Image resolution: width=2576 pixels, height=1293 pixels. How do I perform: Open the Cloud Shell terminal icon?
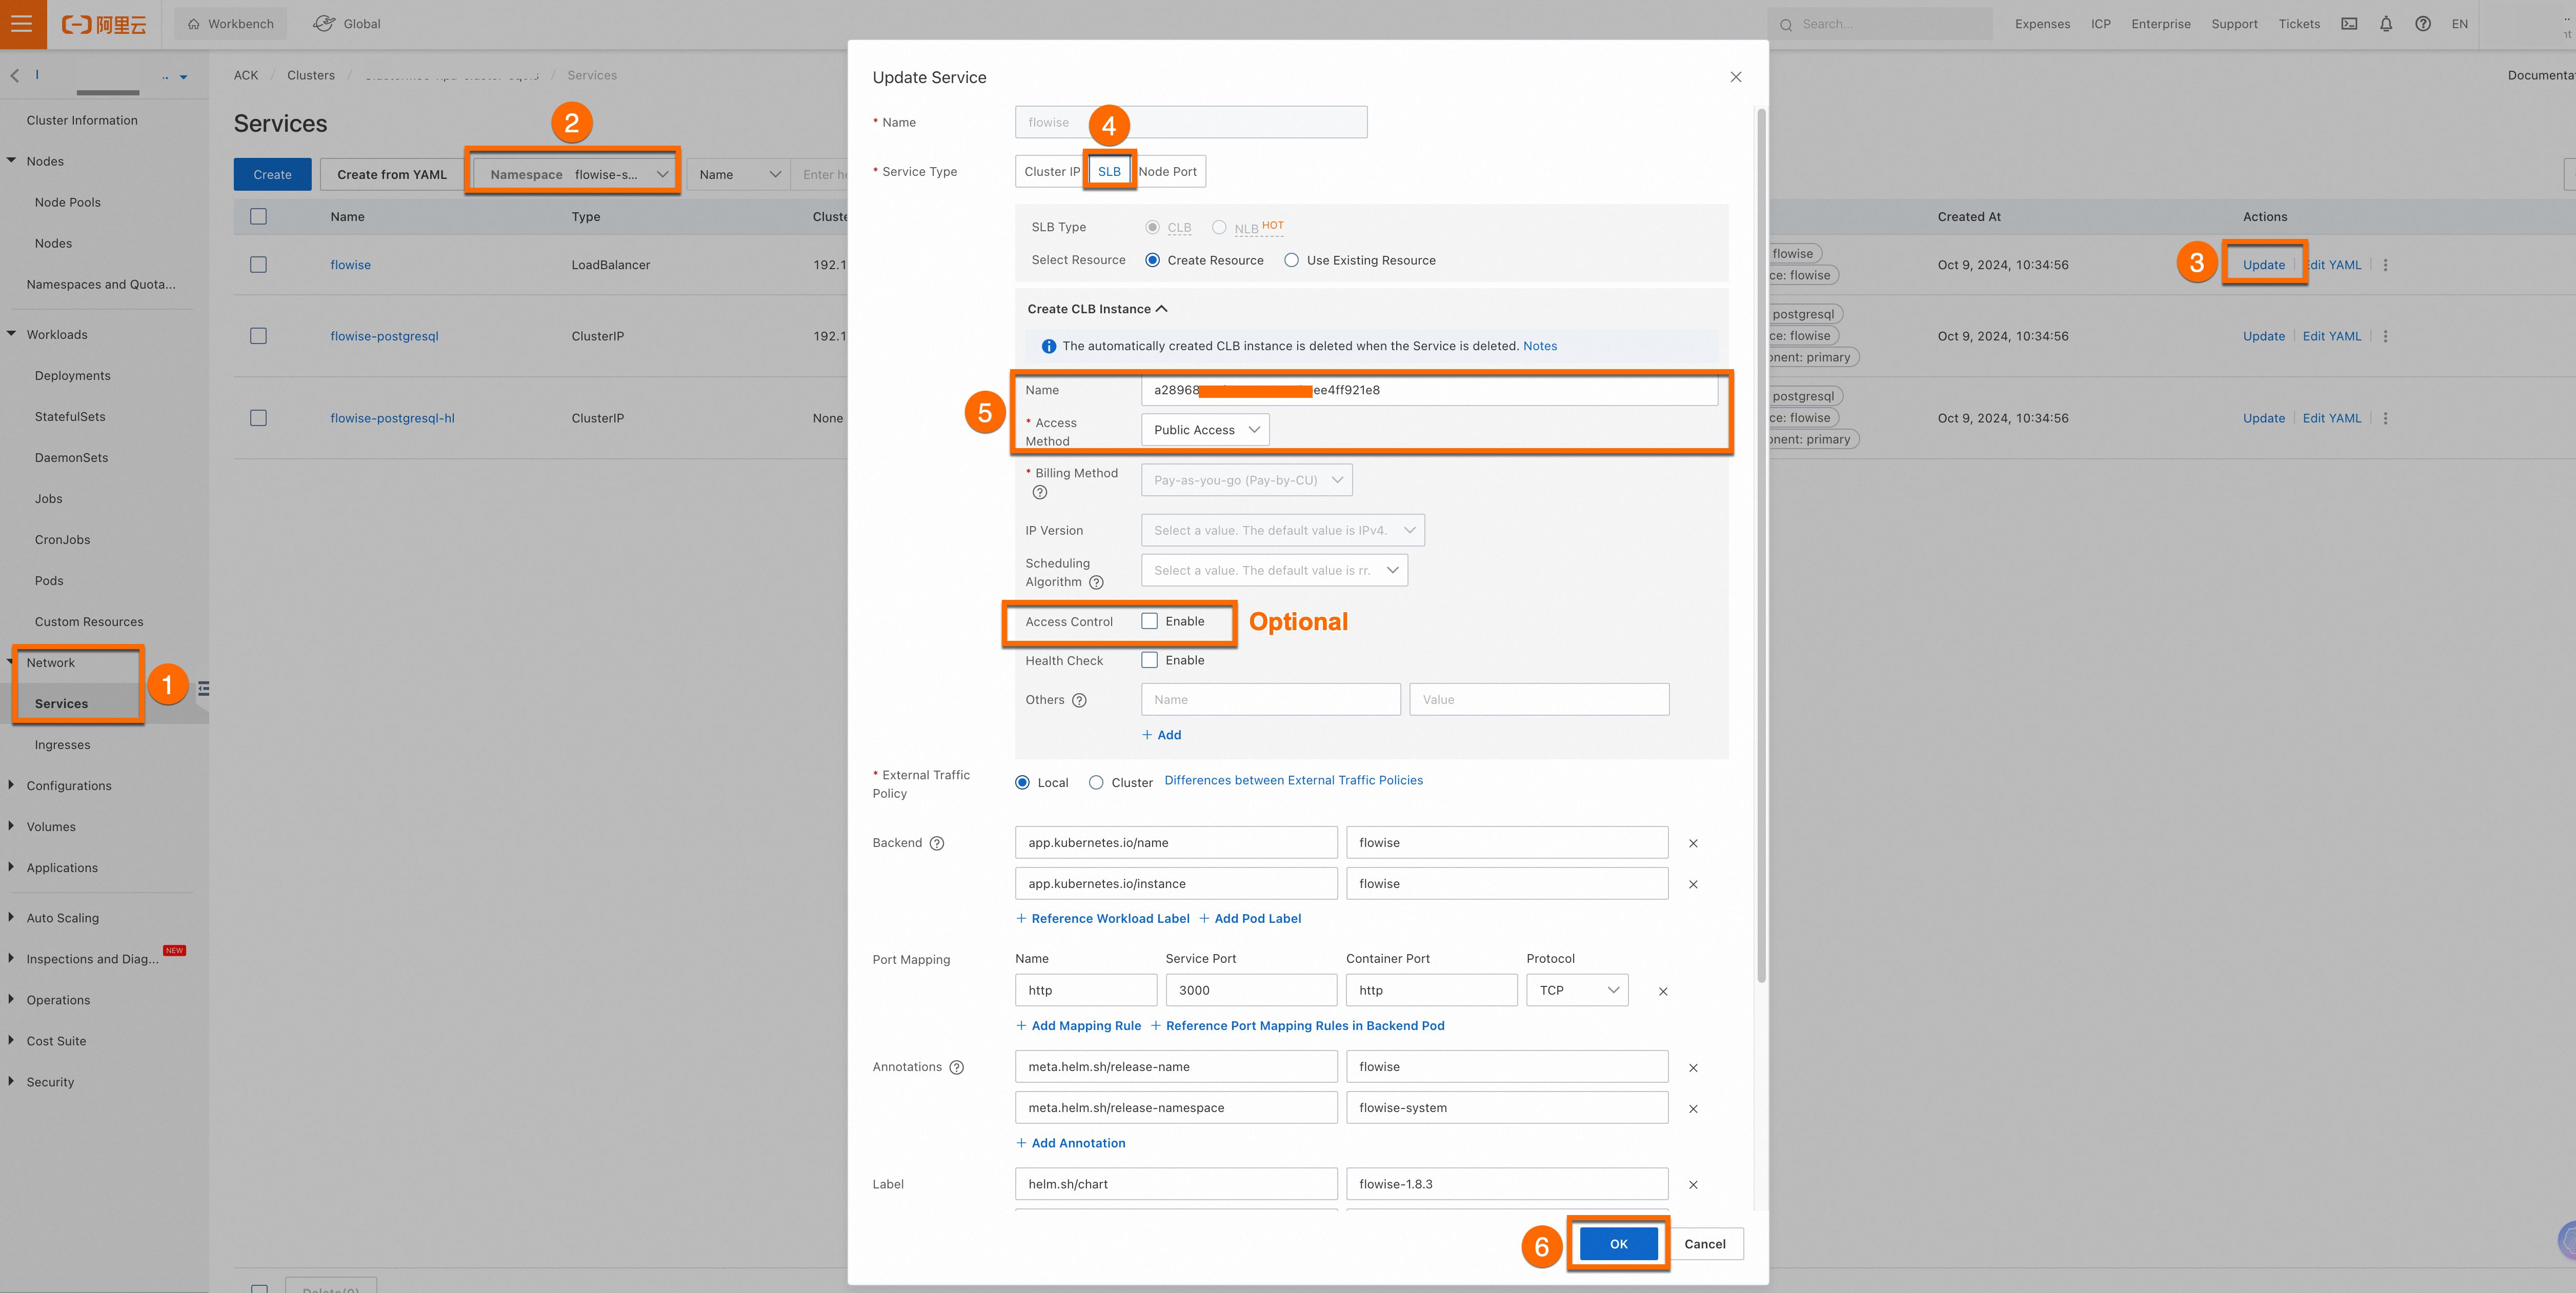2349,24
